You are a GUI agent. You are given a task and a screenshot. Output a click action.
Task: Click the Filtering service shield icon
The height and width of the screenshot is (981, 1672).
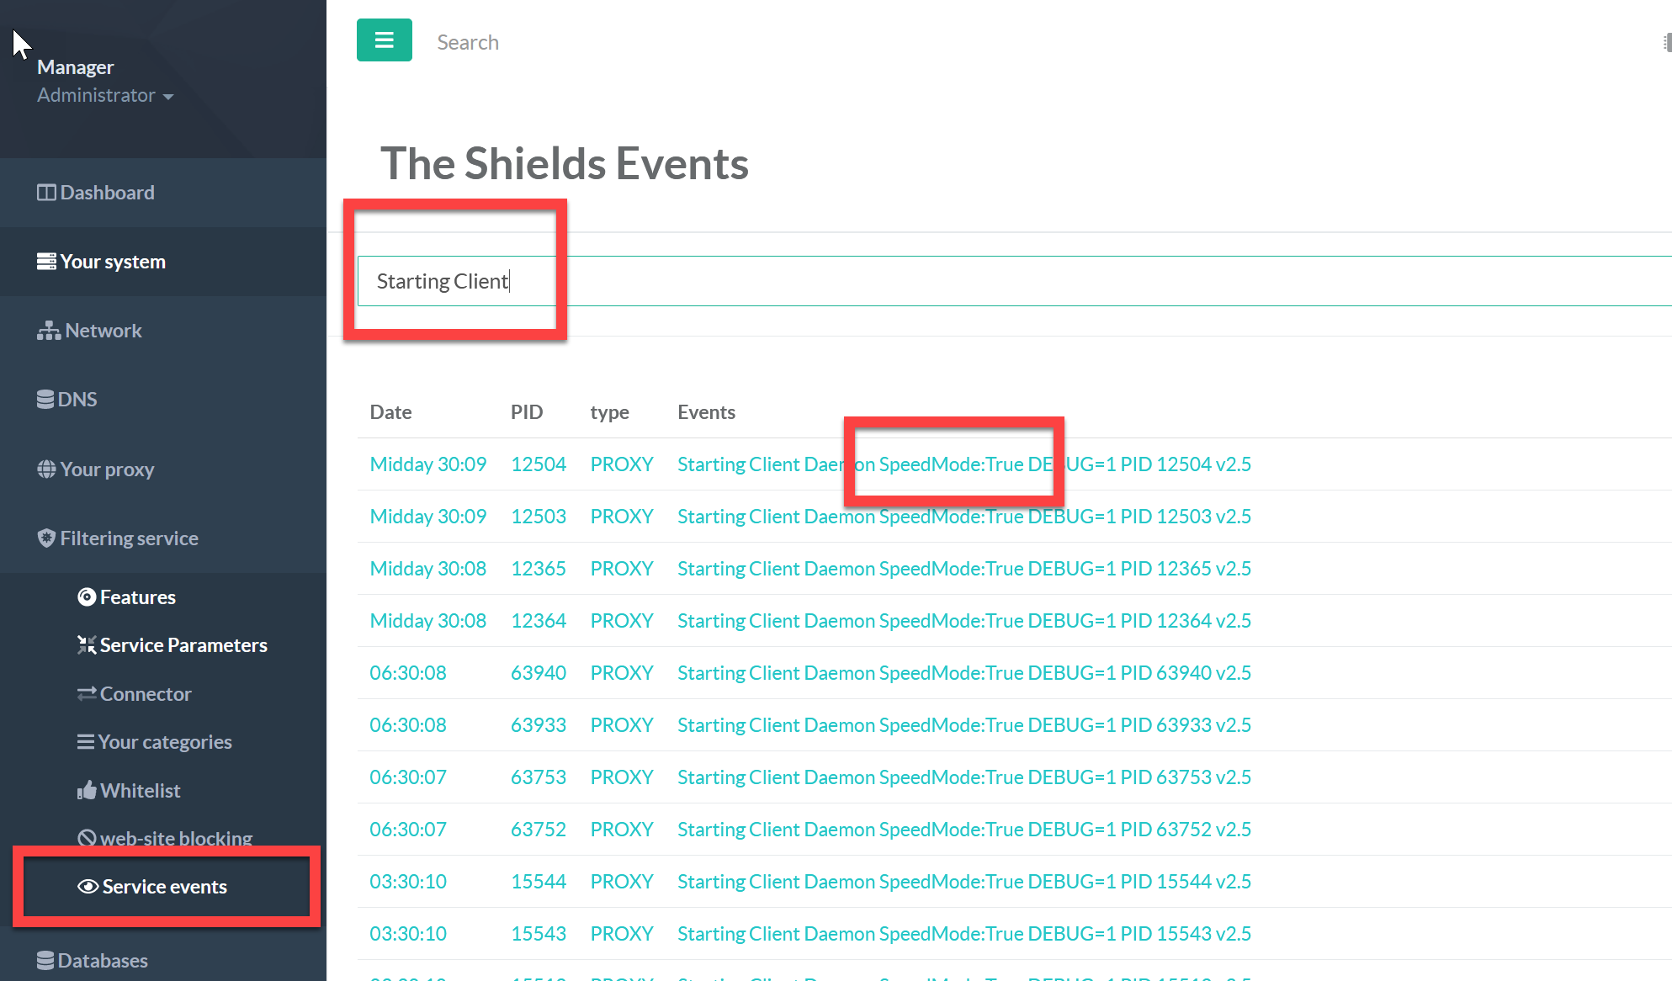point(46,538)
